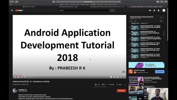Open the YouTube to Mp3 Converter bookmark

111,4
